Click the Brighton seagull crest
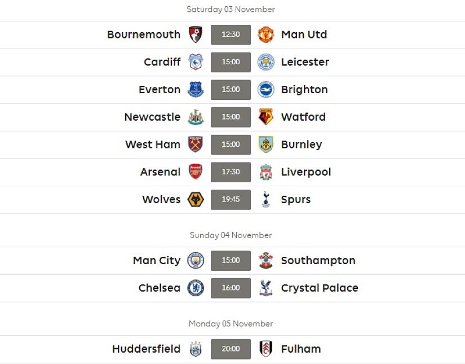Image resolution: width=465 pixels, height=364 pixels. [265, 90]
